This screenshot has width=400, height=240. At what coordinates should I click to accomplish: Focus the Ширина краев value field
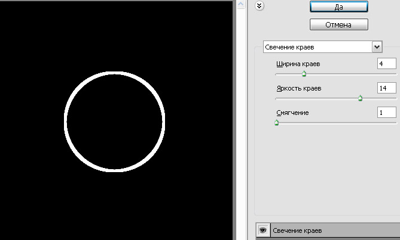(x=386, y=64)
